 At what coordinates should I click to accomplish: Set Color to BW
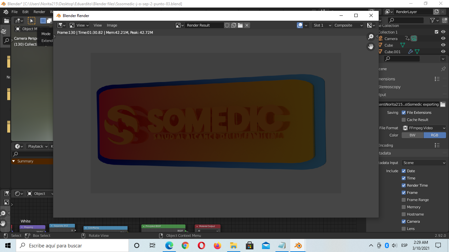(x=413, y=135)
